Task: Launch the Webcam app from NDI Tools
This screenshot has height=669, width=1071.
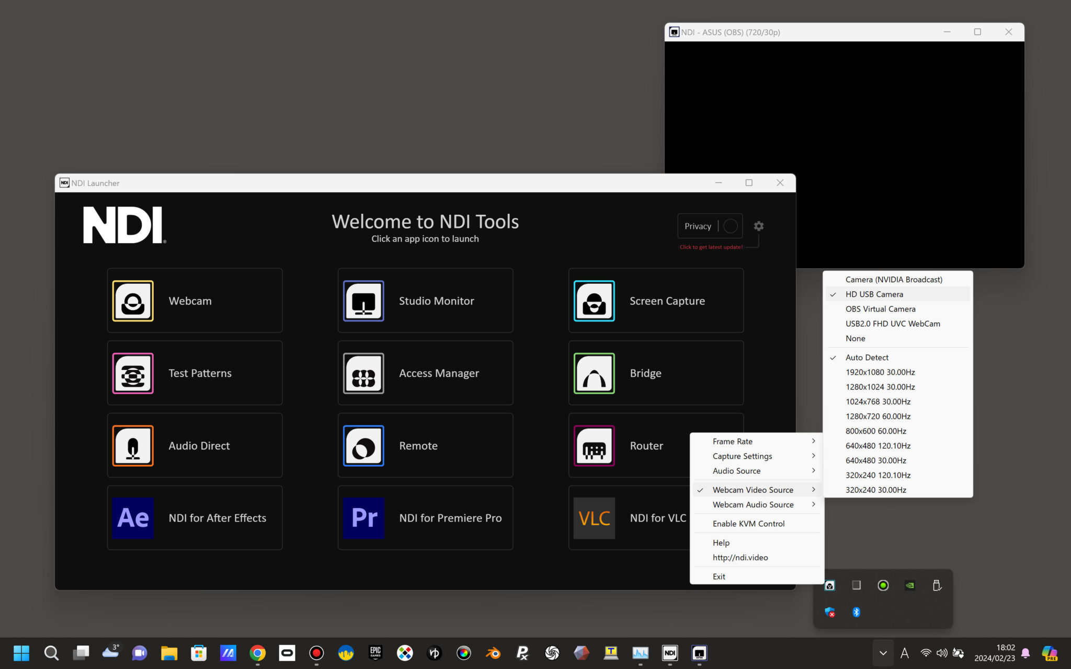Action: [194, 301]
